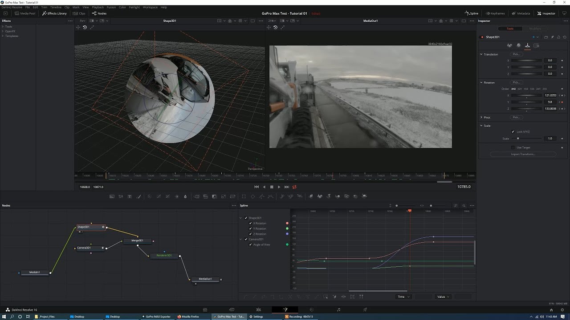The image size is (570, 320).
Task: Add a Blur (water drop) tool
Action: pos(185,196)
